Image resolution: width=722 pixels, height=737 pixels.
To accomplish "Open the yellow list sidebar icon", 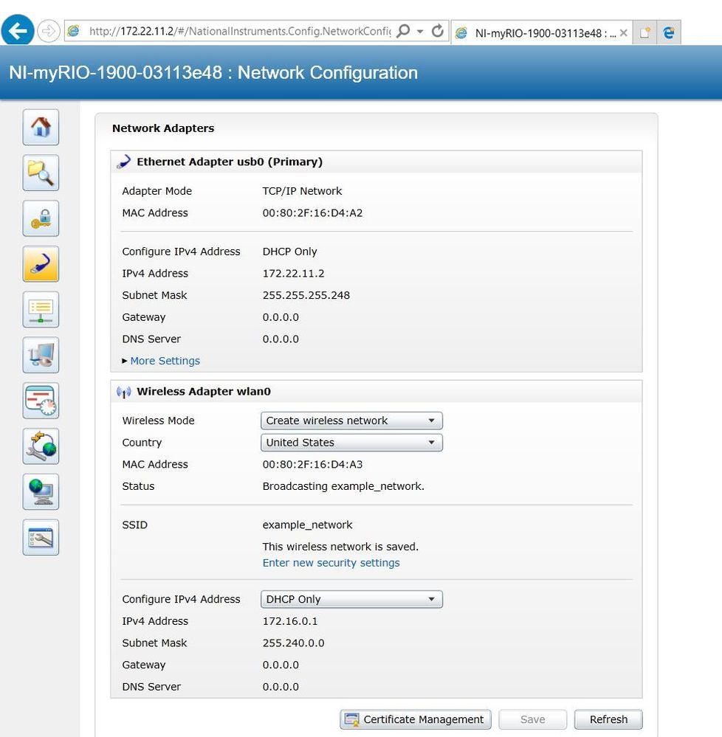I will point(41,309).
